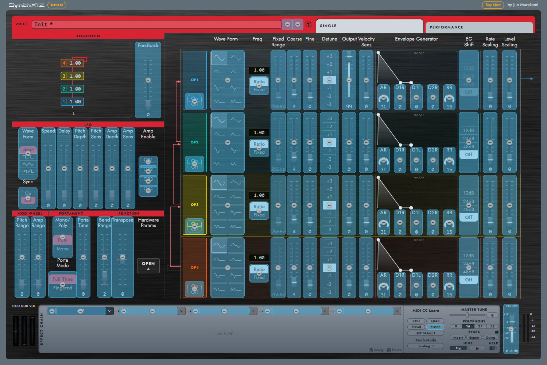Click the Buy Now button

click(x=493, y=5)
